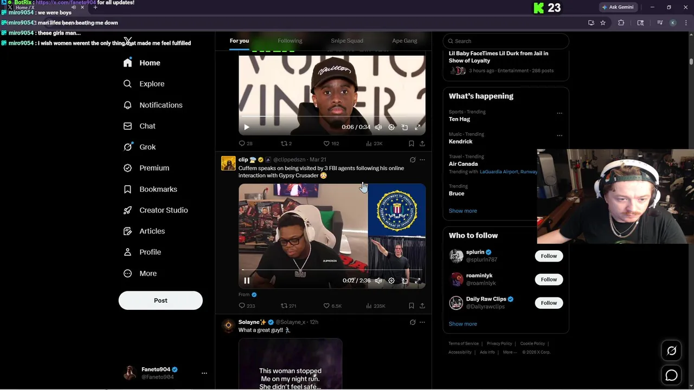Viewport: 694px width, 390px height.
Task: Open Grok in the sidebar
Action: point(140,147)
